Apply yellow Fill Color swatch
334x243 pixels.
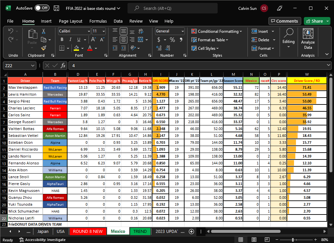[x=76, y=48]
